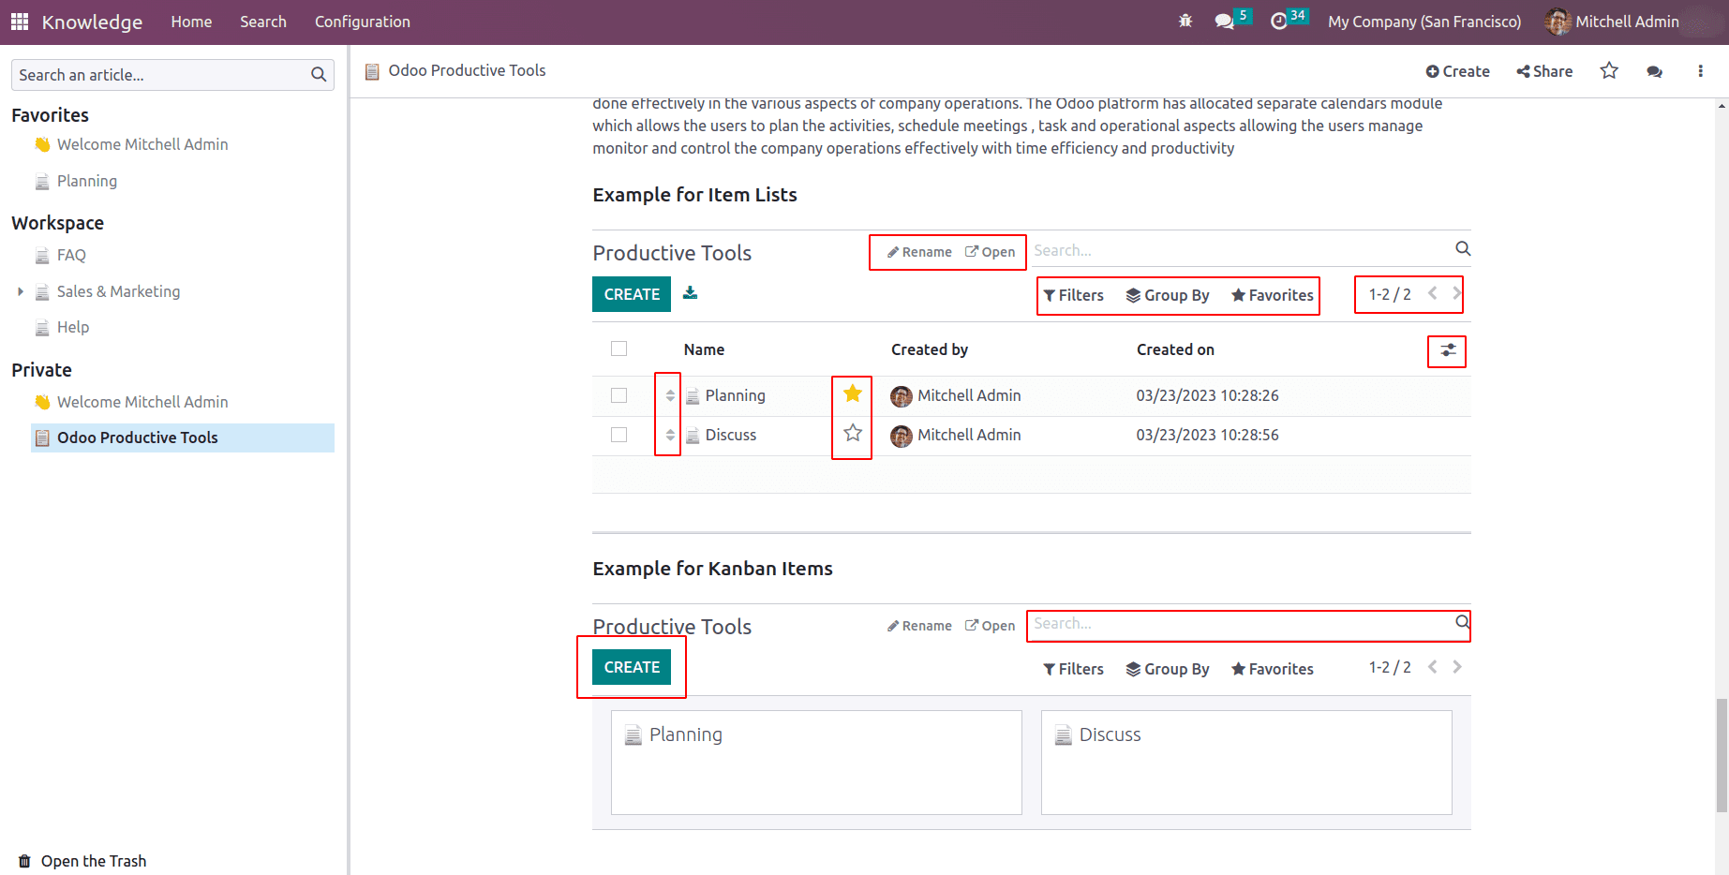Click the drag handle for Discuss row
Screen dimensions: 1729x875
pyautogui.click(x=670, y=435)
